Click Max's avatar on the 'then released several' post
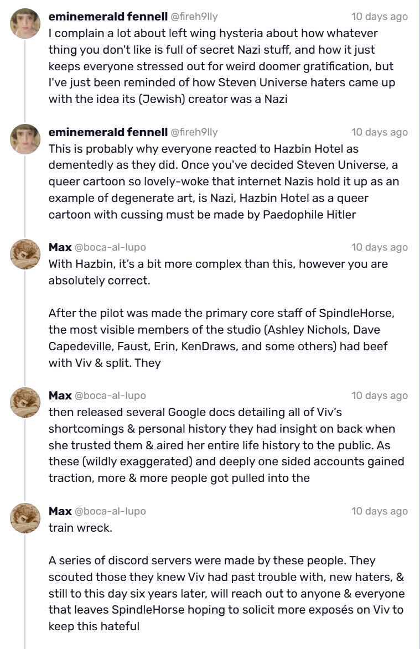This screenshot has height=649, width=420. point(25,402)
